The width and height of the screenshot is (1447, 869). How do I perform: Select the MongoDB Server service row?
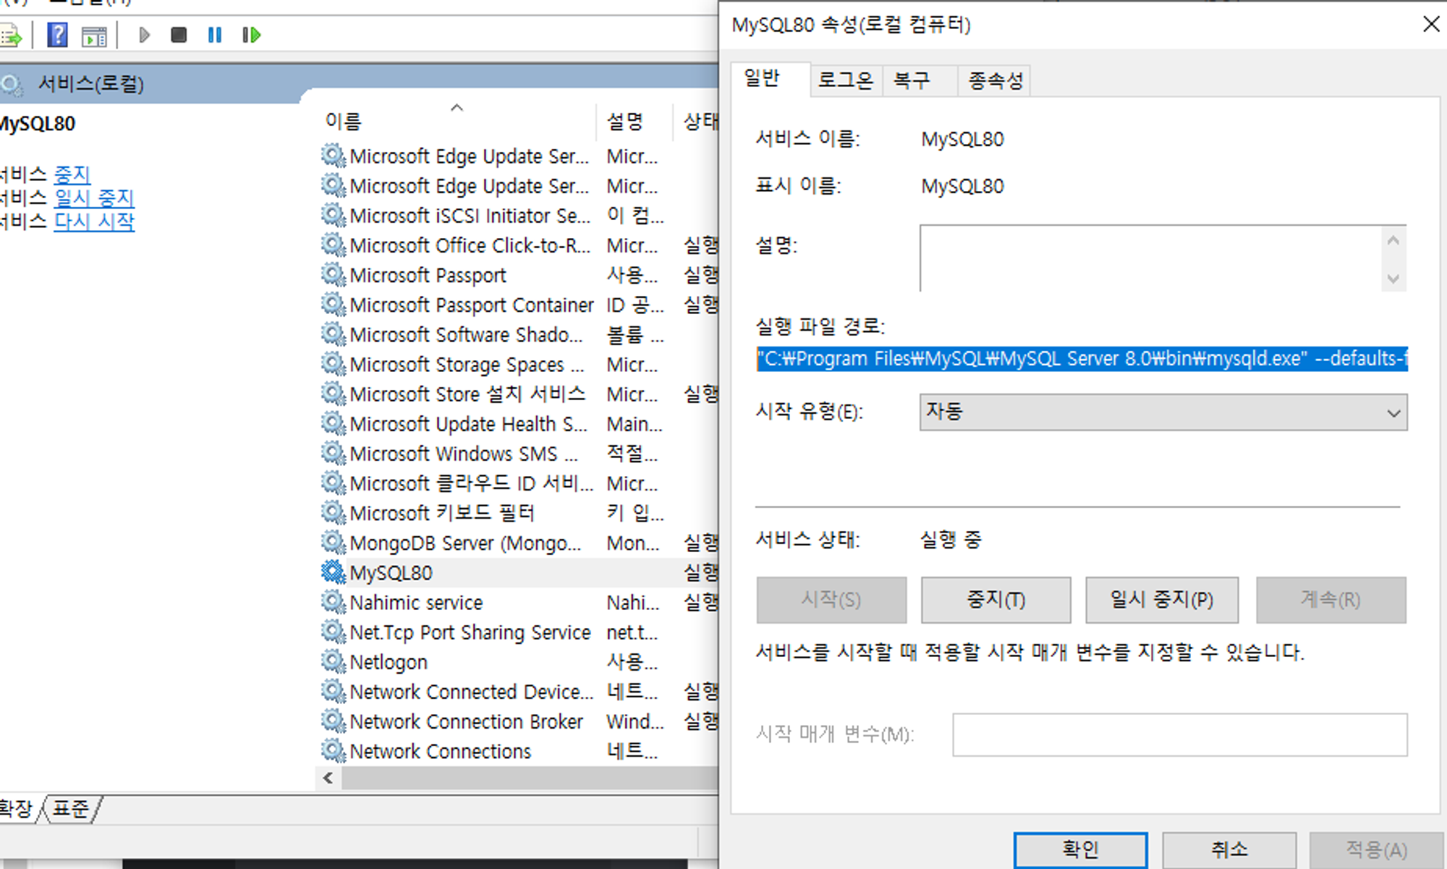pos(464,543)
